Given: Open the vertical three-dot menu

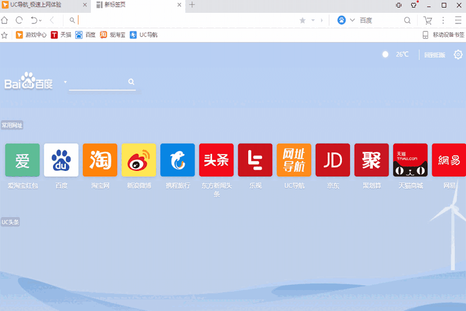Looking at the screenshot, I should (443, 20).
